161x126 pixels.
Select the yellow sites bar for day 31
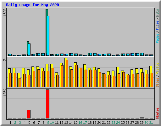pos(151,77)
